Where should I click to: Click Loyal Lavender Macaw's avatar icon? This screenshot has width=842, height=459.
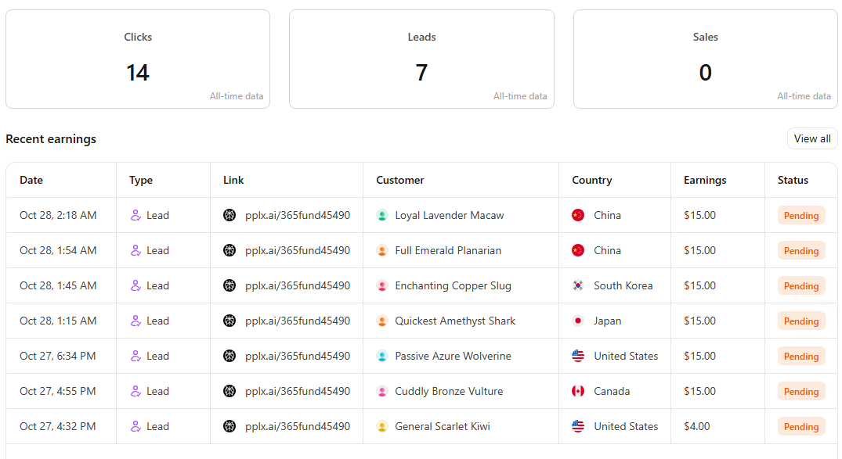[x=382, y=215]
